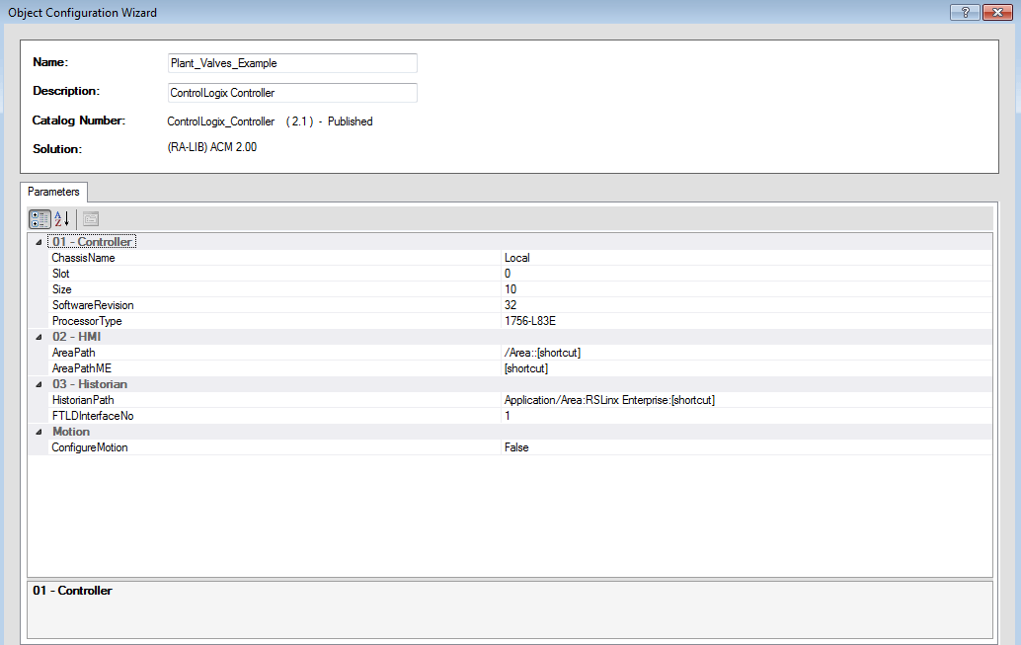
Task: Edit the Name field Plant_Valves_Example
Action: click(x=292, y=63)
